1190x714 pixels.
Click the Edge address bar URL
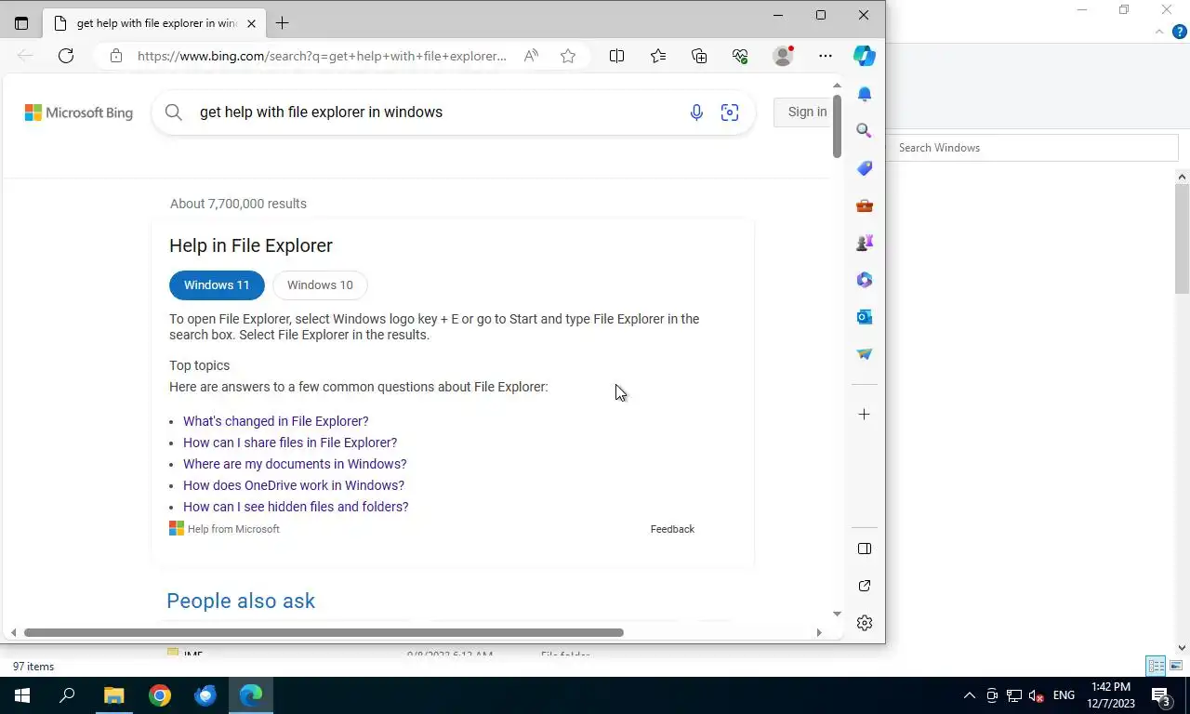coord(322,56)
